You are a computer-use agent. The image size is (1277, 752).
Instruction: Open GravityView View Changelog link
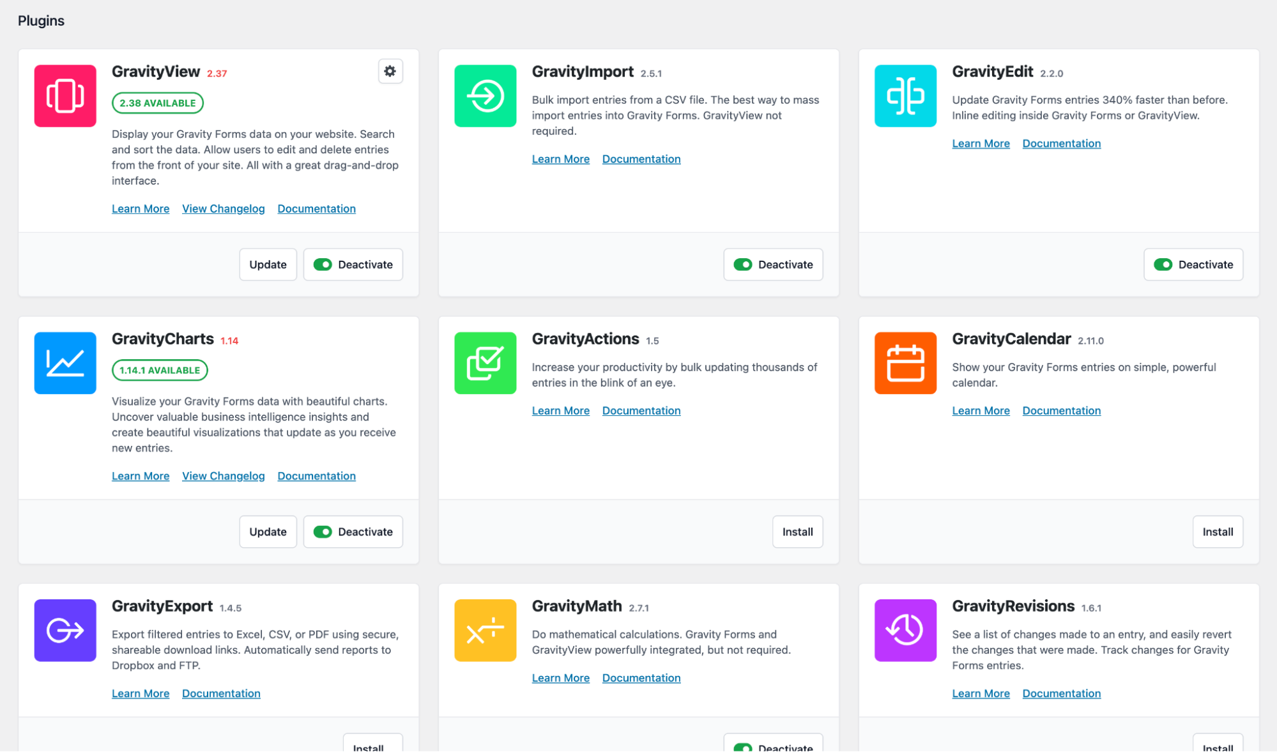coord(224,209)
